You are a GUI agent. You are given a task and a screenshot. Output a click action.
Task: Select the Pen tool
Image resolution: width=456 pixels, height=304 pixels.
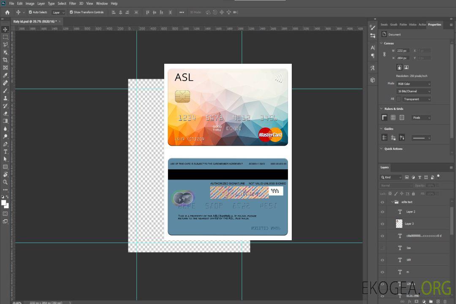pos(5,144)
